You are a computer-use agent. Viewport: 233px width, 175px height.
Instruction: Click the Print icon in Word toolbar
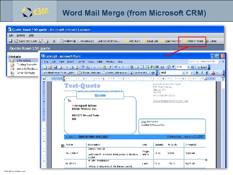[72, 67]
